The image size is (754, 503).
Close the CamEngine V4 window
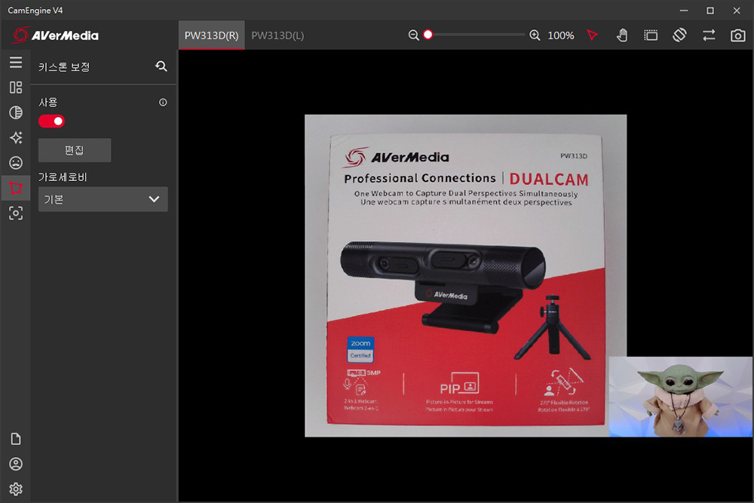(x=737, y=10)
